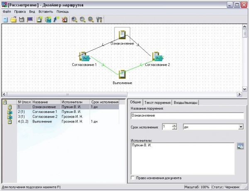Open the Вставить menu
The width and height of the screenshot is (249, 191).
pos(46,12)
